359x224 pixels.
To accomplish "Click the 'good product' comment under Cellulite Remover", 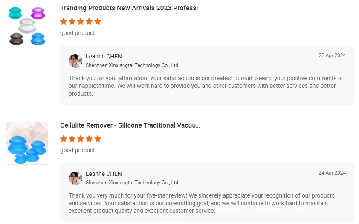I will coord(78,150).
